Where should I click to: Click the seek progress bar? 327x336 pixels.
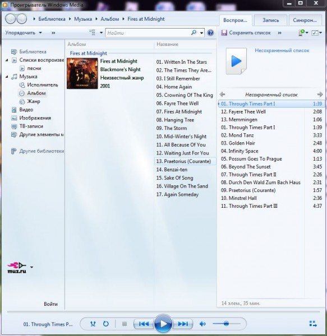coord(163,312)
